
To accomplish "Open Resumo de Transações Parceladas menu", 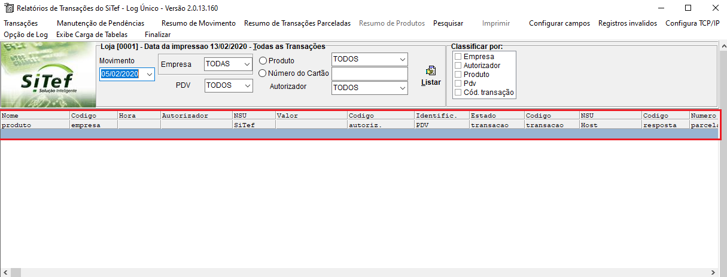I will pos(297,23).
